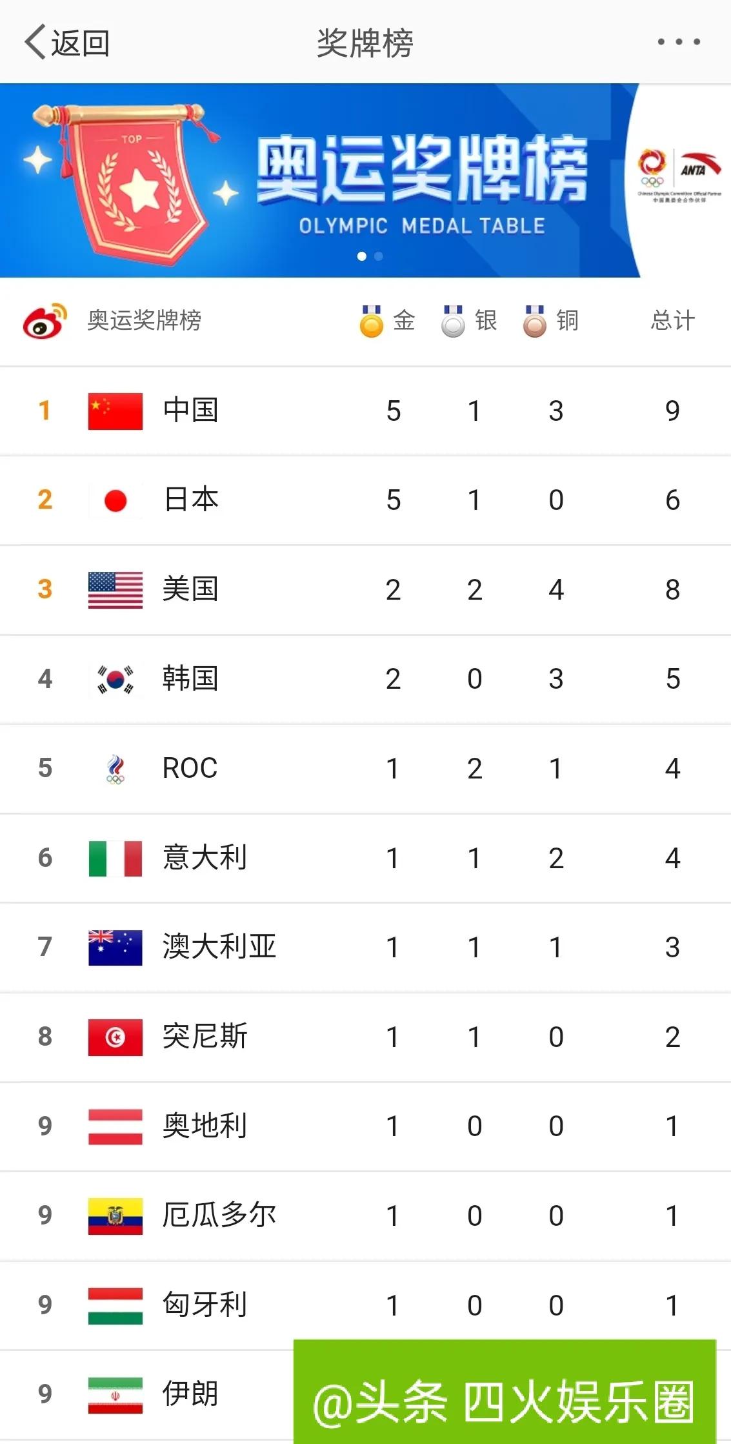Image resolution: width=731 pixels, height=1444 pixels.
Task: Tap the Weibo logo icon
Action: [44, 321]
